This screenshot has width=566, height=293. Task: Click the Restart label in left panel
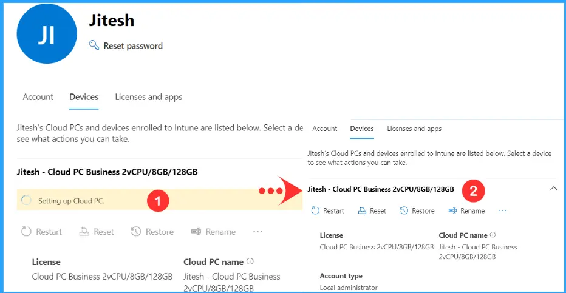pos(49,232)
